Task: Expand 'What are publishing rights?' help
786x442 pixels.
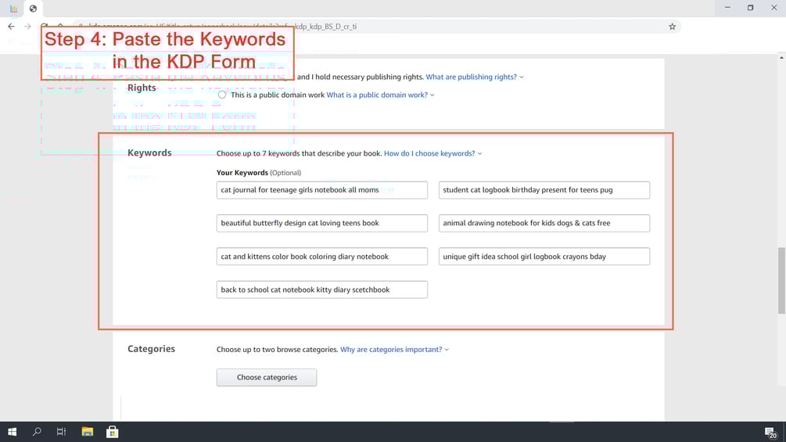Action: (474, 77)
